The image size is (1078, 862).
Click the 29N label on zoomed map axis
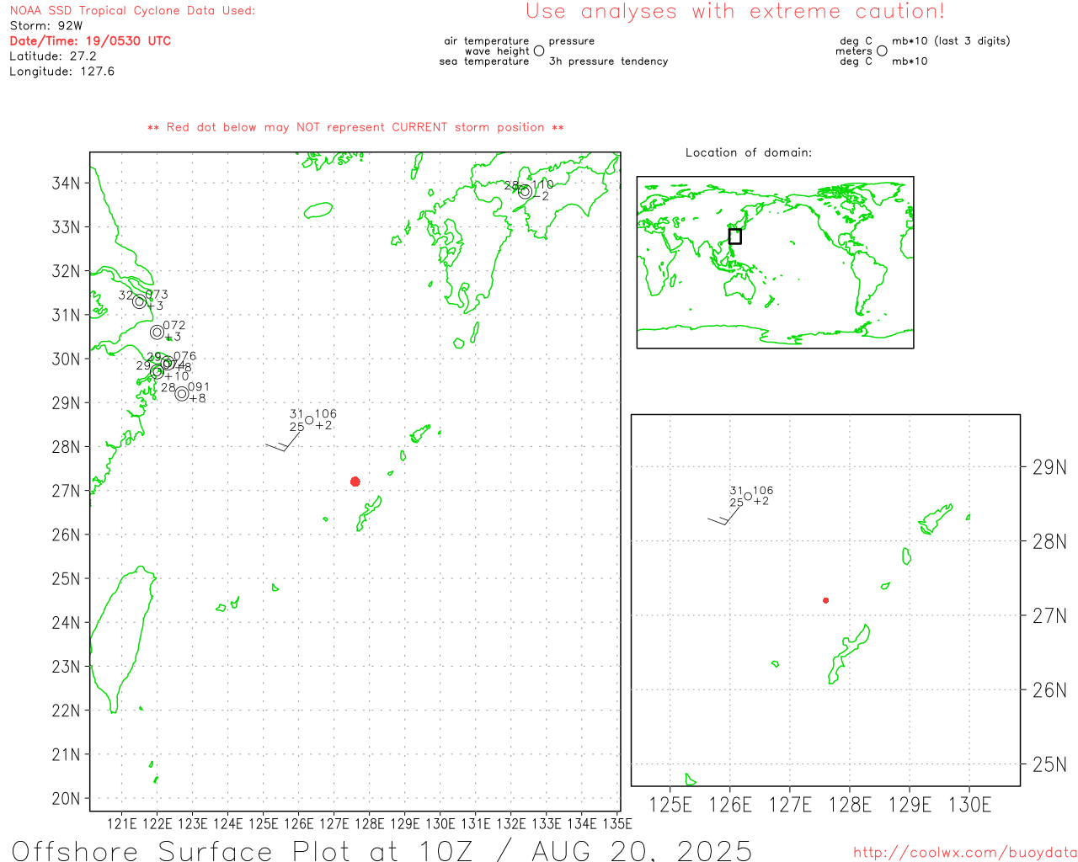tap(1049, 467)
